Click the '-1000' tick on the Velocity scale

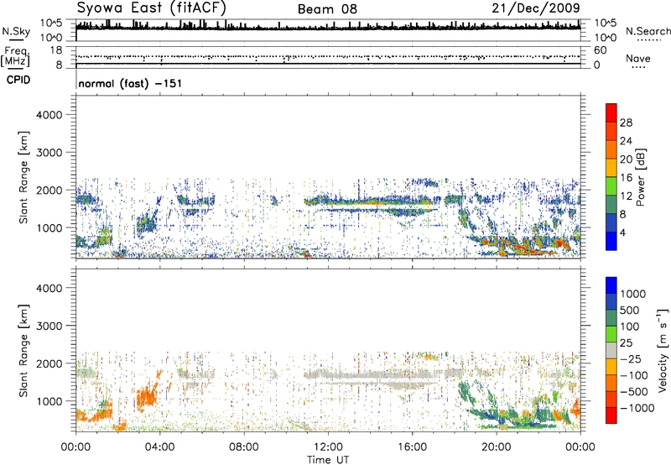click(637, 408)
